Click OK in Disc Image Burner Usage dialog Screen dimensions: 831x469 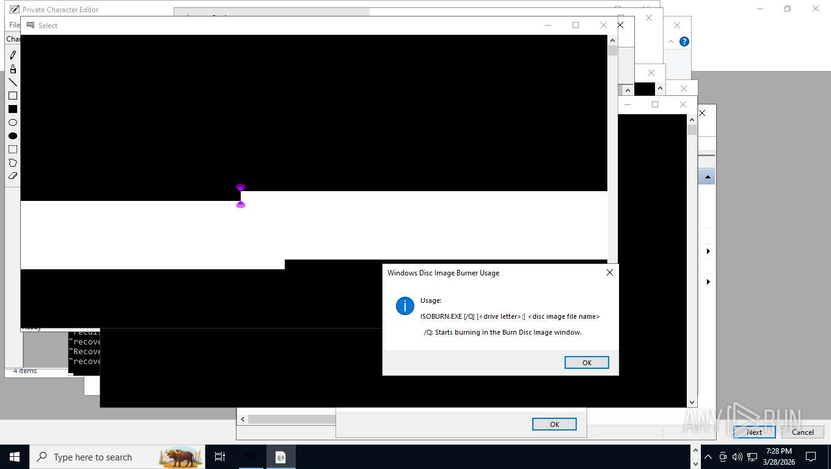point(587,362)
